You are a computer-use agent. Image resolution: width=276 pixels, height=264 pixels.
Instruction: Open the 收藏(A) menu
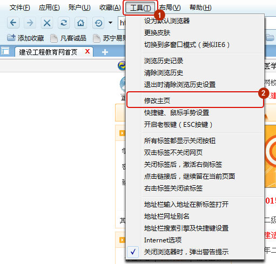pyautogui.click(x=110, y=8)
